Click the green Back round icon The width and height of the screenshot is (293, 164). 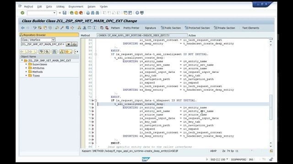tap(71, 13)
